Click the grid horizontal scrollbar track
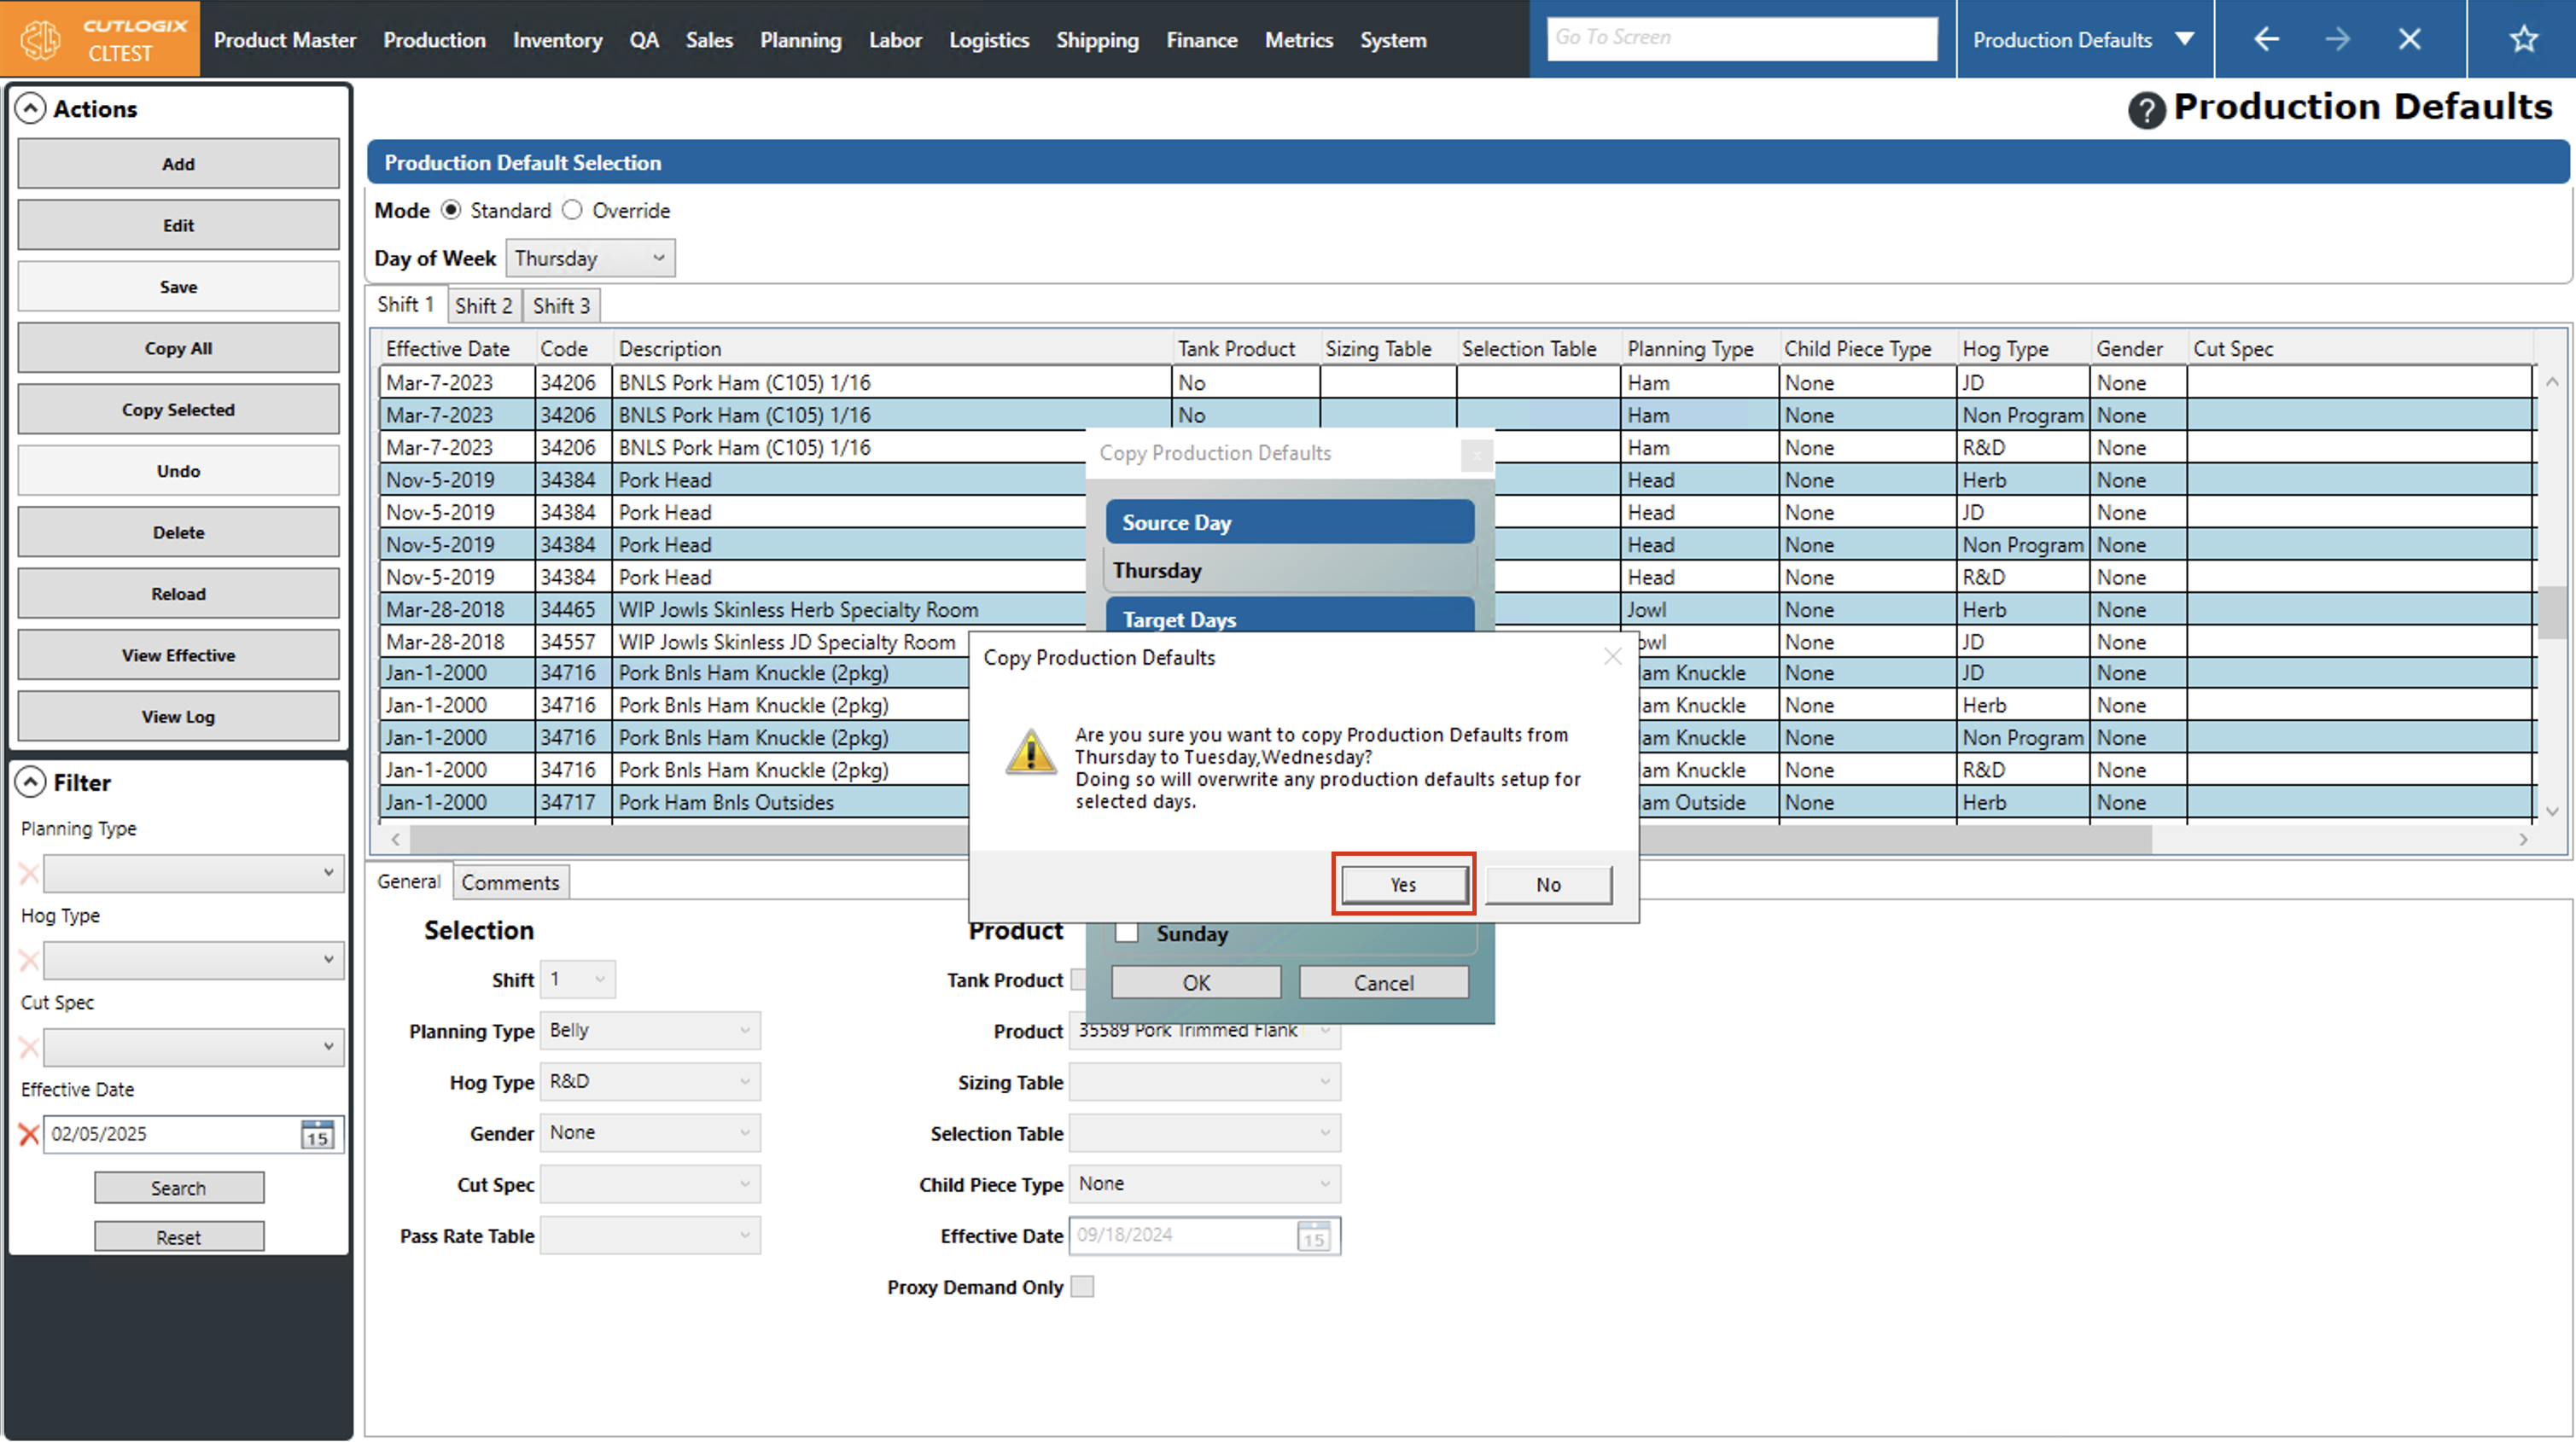 coord(2330,840)
